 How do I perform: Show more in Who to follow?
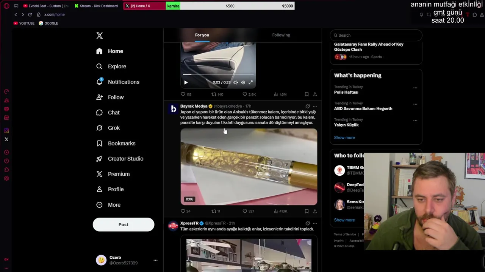(344, 220)
